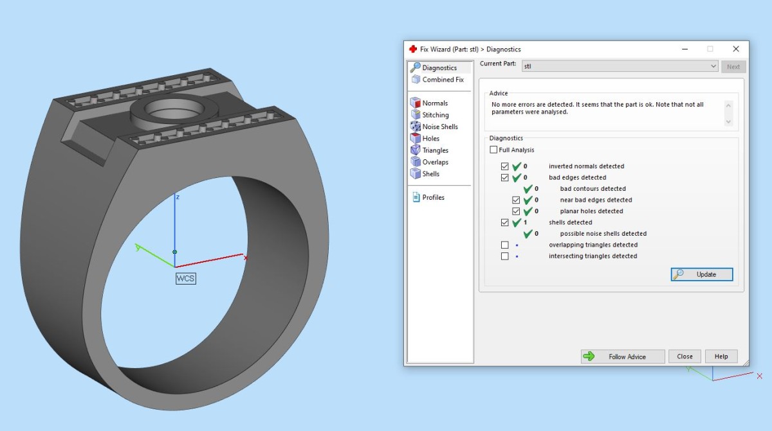Image resolution: width=772 pixels, height=431 pixels.
Task: Open Help for Fix Wizard
Action: [721, 356]
